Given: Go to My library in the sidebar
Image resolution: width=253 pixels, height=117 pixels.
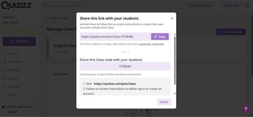Looking at the screenshot, I should [x=15, y=62].
